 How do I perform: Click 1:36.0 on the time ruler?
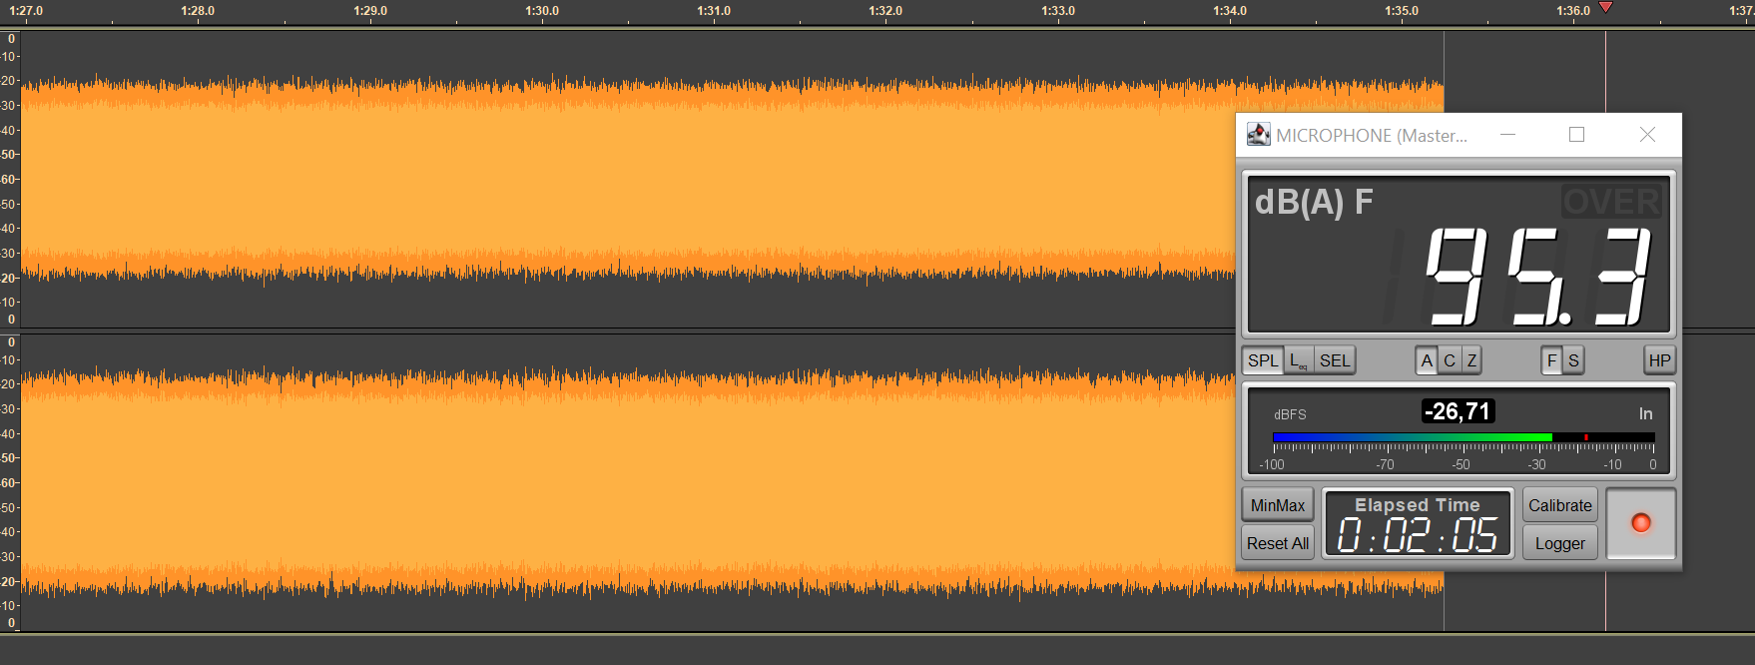click(1573, 11)
